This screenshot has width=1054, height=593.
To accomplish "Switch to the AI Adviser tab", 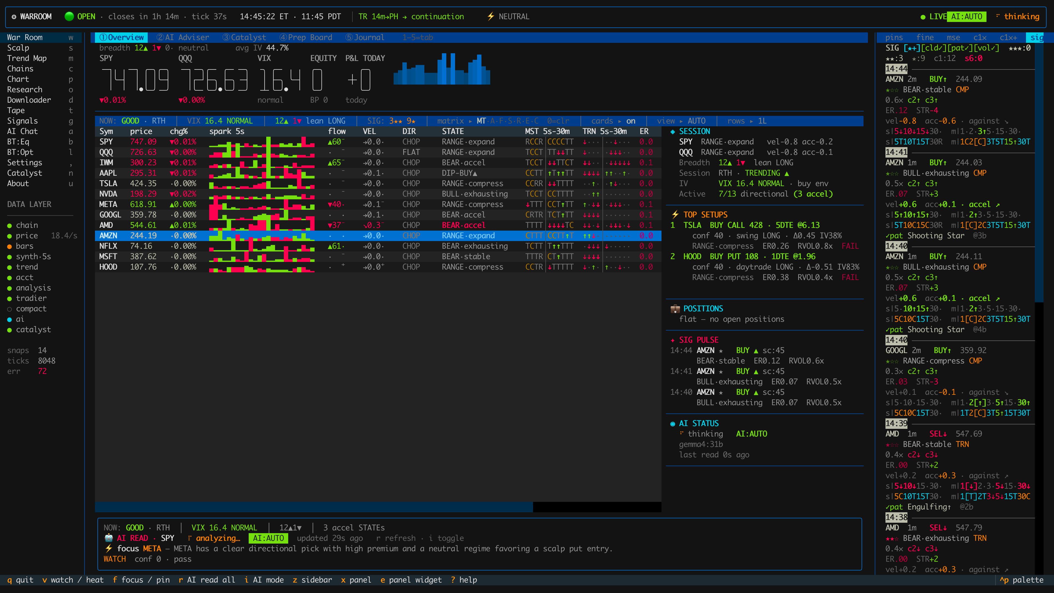I will [183, 38].
